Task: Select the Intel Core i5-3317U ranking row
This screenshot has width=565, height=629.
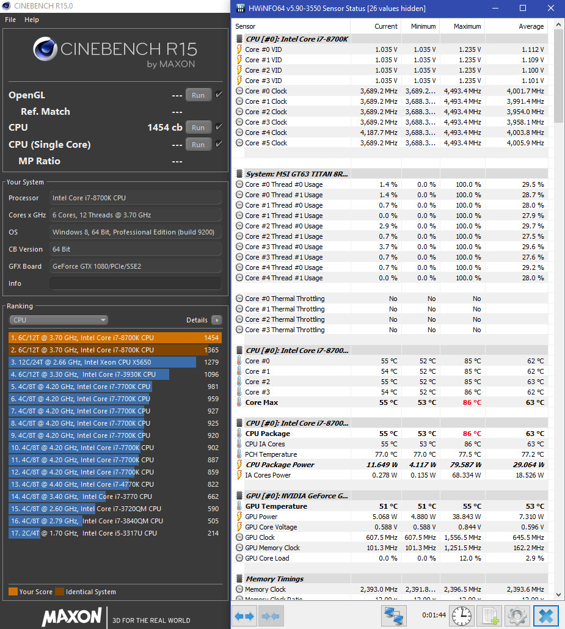Action: 115,533
